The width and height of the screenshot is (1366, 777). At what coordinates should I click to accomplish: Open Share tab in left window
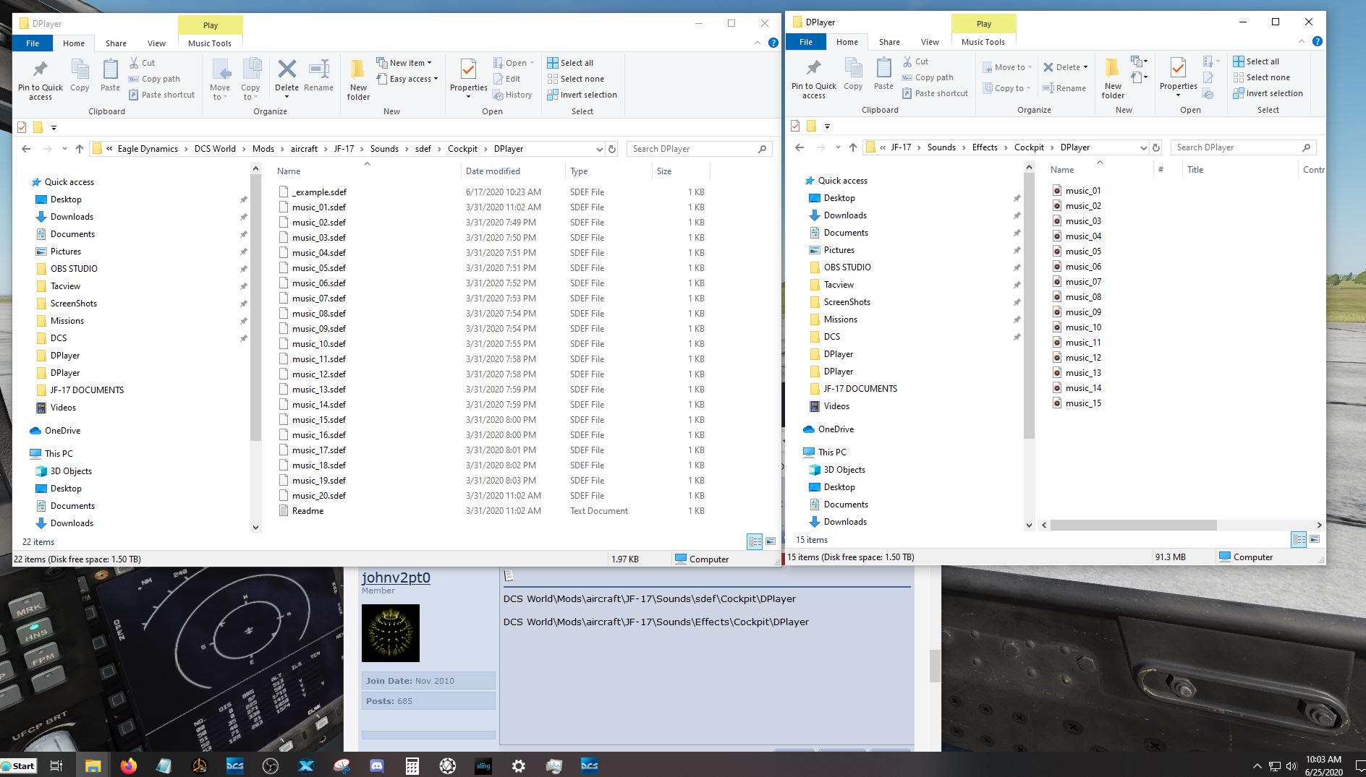click(x=116, y=43)
